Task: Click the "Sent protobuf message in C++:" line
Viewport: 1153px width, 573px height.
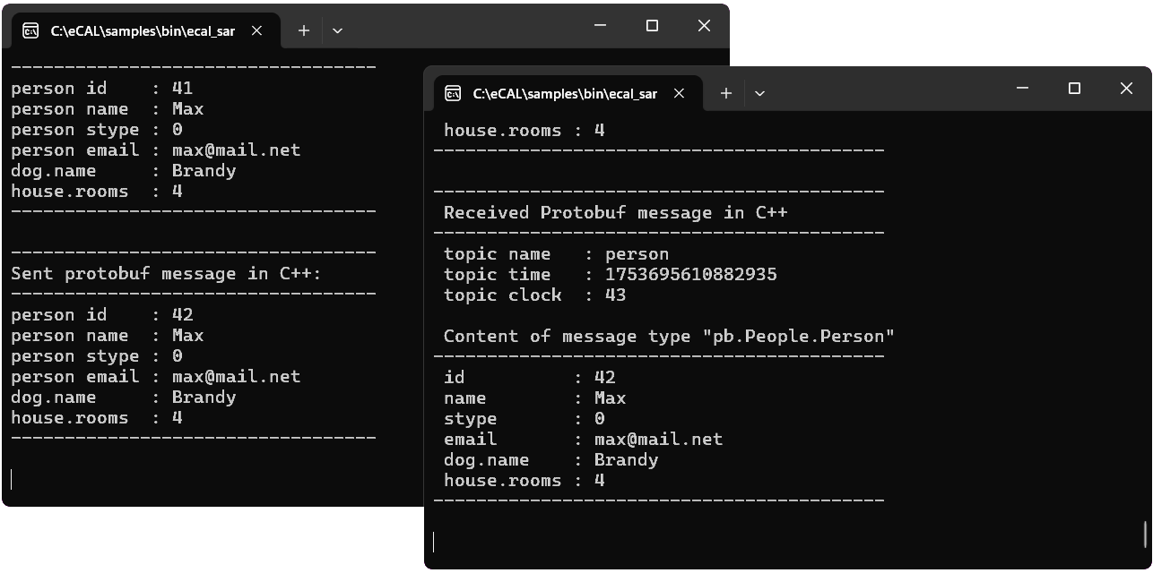Action: (x=166, y=274)
